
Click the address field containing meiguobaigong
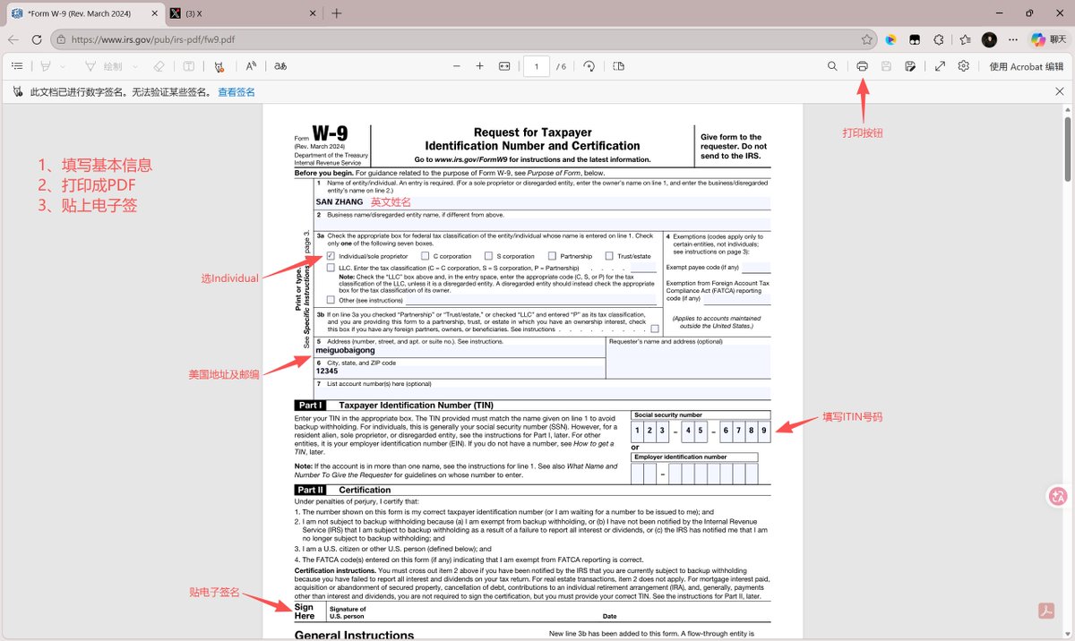(460, 351)
